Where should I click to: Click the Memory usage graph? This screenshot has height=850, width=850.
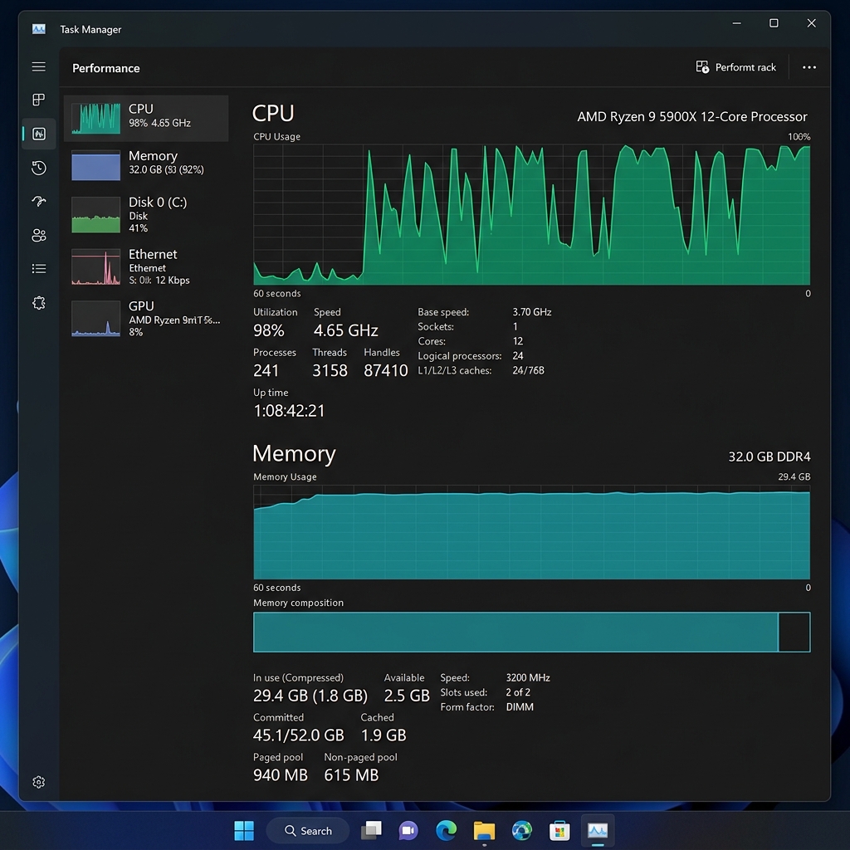[531, 532]
